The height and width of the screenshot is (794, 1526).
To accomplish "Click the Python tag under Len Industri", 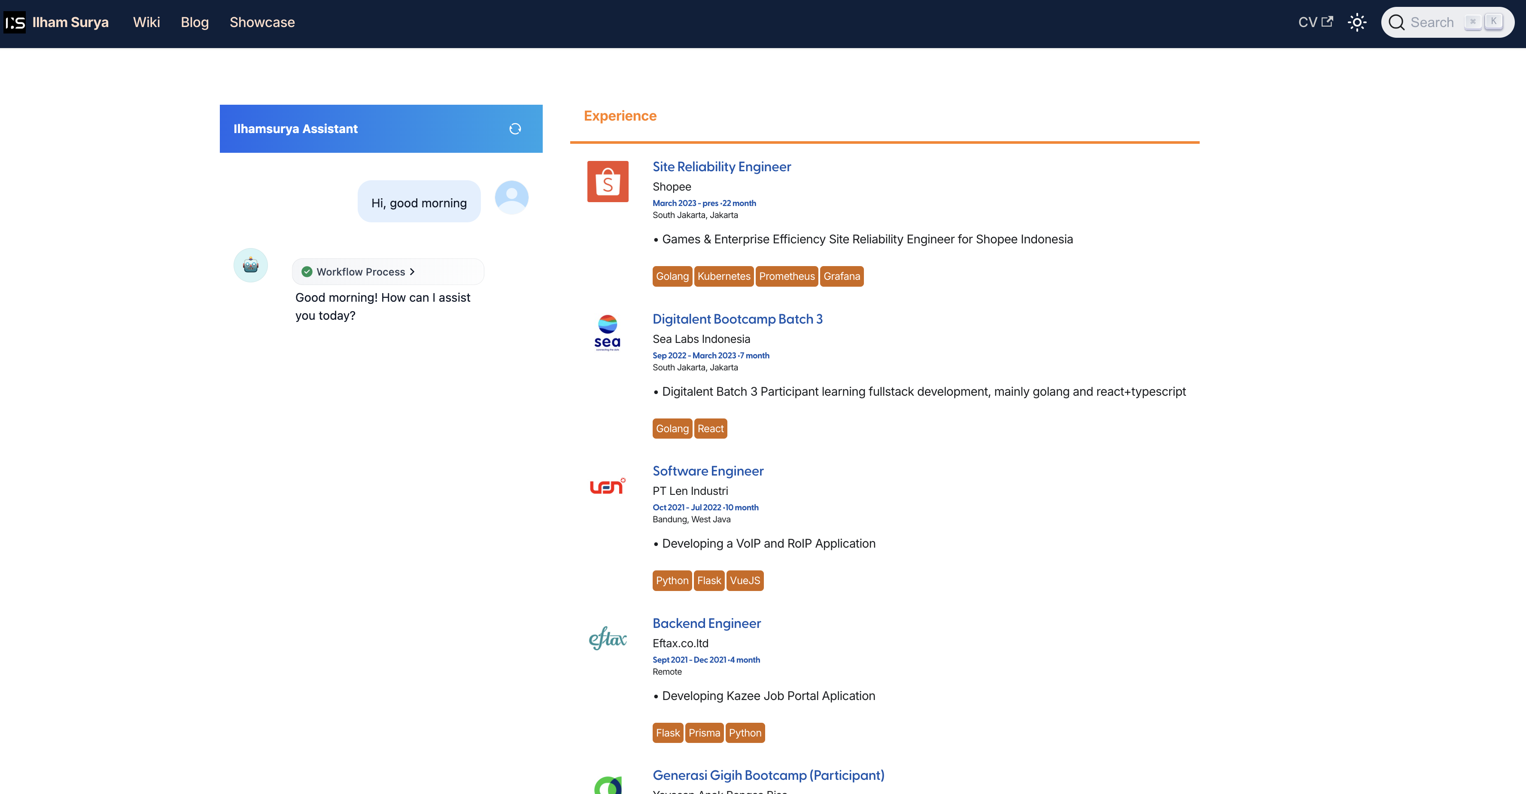I will coord(672,581).
